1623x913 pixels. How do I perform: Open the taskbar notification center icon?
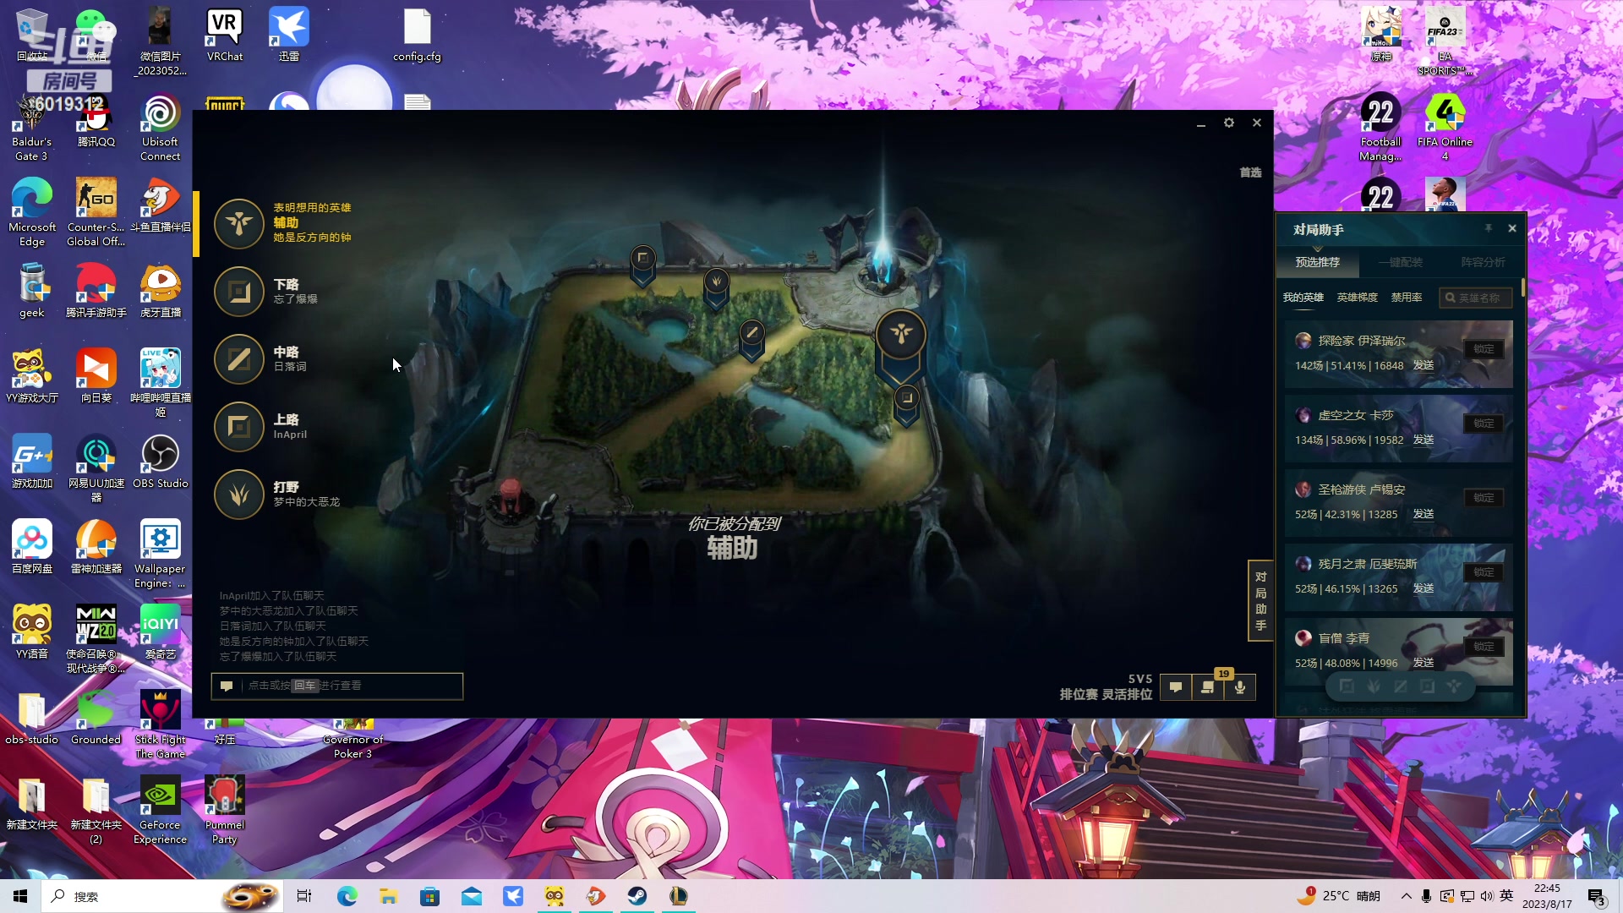point(1597,897)
